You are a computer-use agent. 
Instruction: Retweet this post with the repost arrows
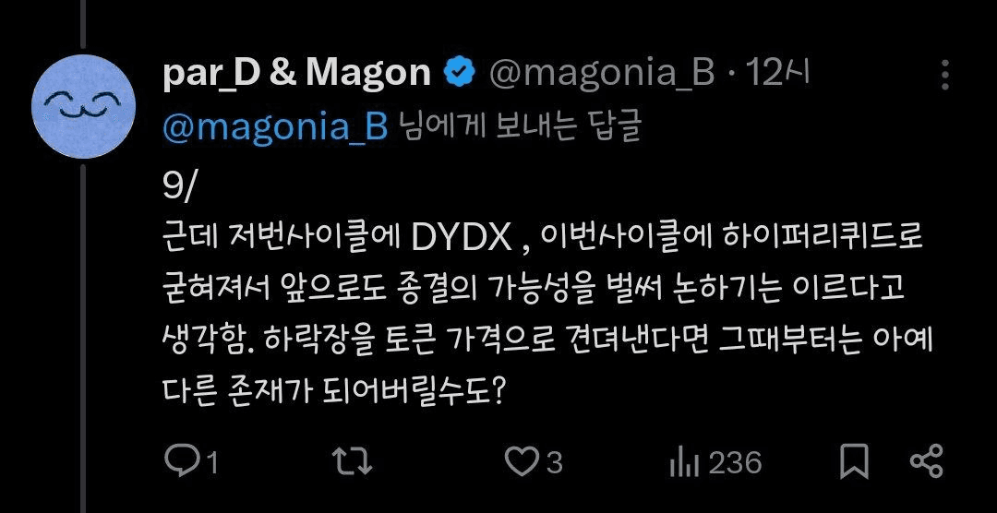(353, 462)
